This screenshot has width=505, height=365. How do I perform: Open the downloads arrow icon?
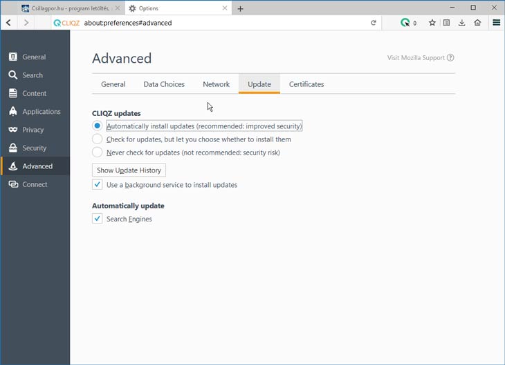[x=462, y=23]
